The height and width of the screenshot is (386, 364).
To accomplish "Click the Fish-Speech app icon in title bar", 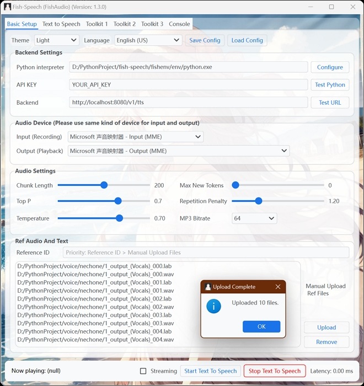I will [7, 7].
